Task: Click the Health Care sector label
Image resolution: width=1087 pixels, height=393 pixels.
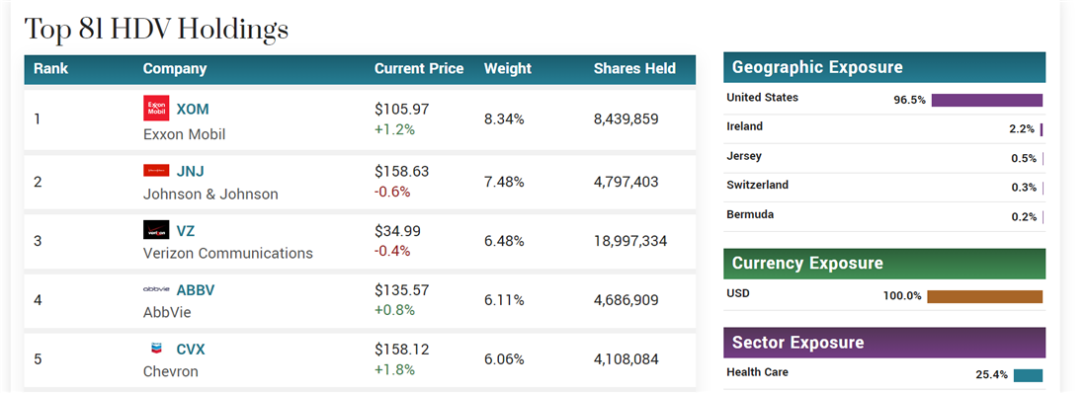Action: click(x=757, y=372)
